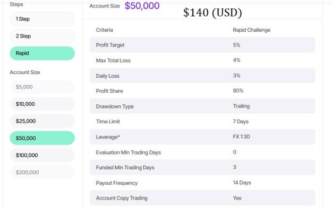
Task: Choose the 2 Step challenge option
Action: pyautogui.click(x=42, y=36)
